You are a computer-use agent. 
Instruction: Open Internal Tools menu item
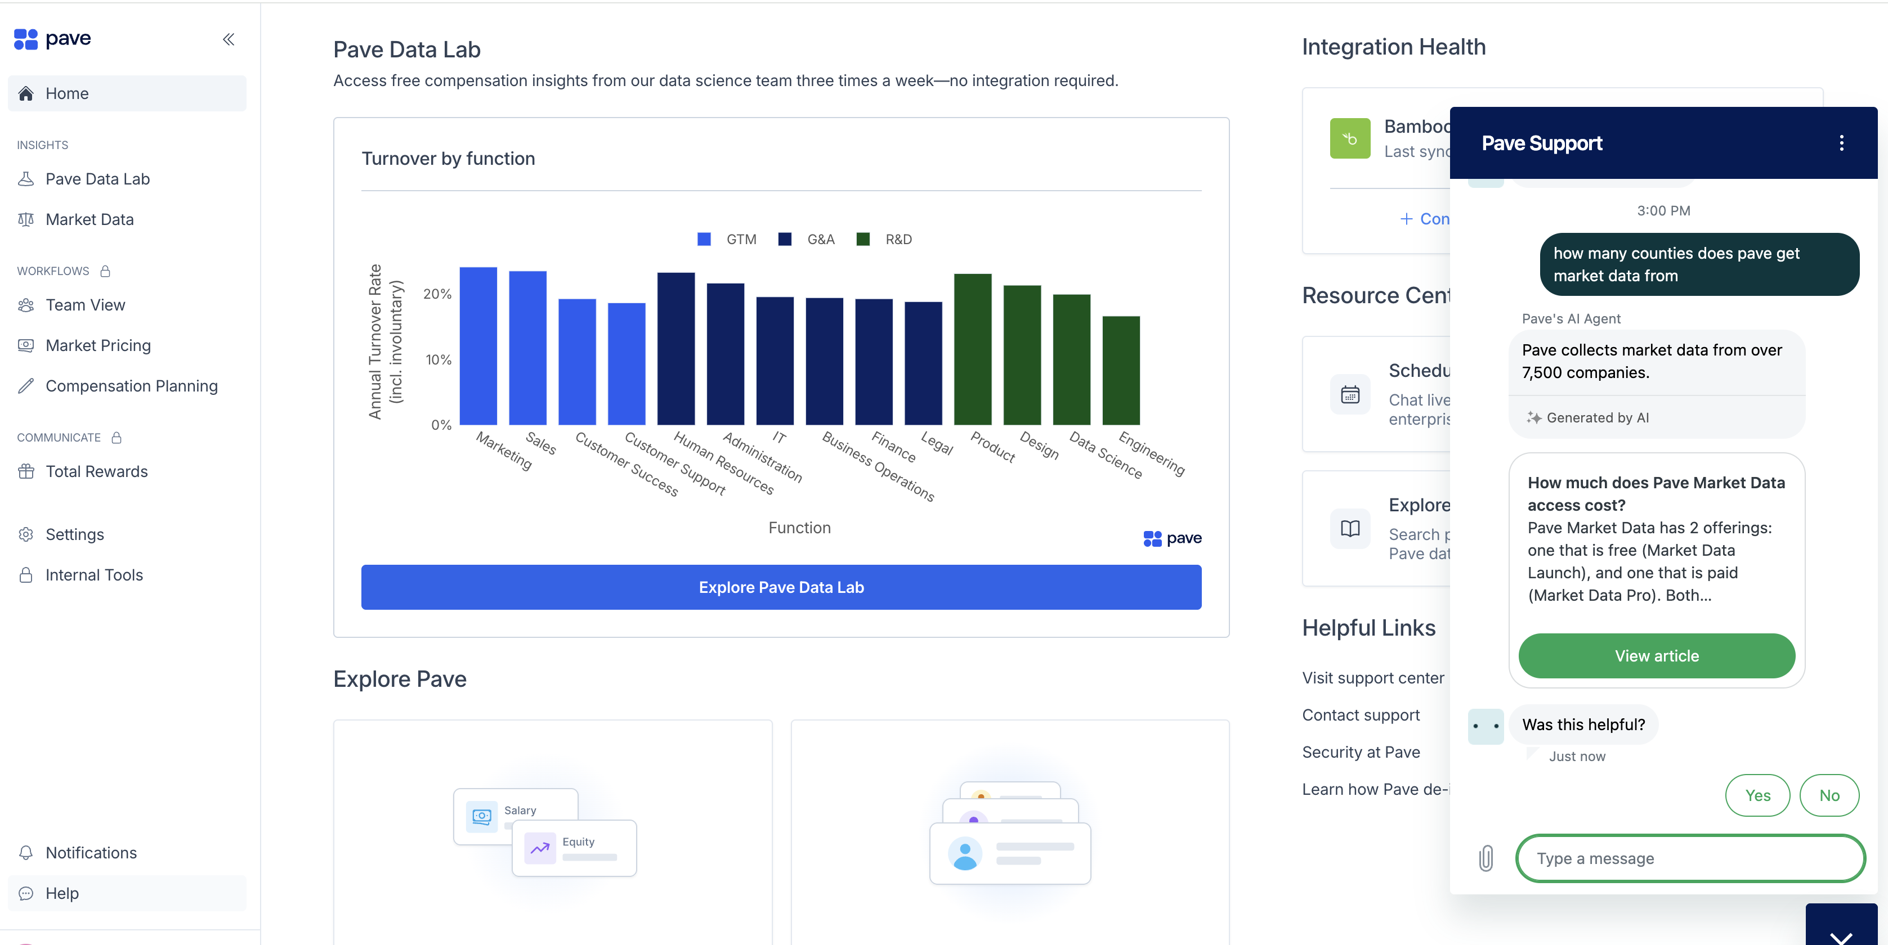point(127,575)
